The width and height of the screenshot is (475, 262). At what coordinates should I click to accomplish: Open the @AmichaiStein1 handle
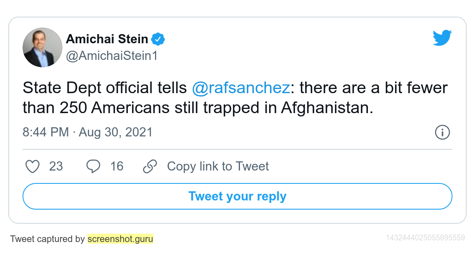[112, 56]
